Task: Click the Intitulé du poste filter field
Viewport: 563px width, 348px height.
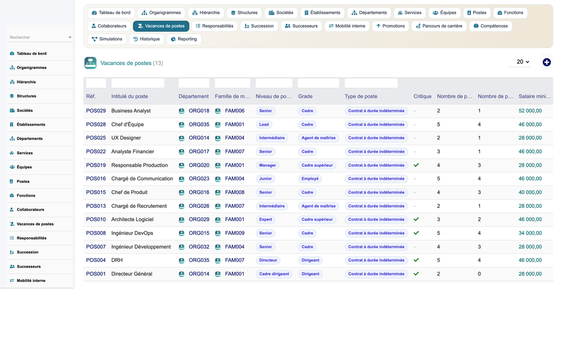Action: [x=138, y=83]
